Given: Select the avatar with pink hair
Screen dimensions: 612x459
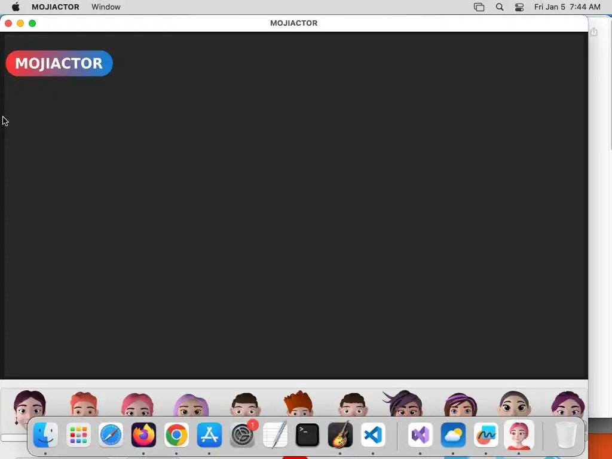Looking at the screenshot, I should point(137,405).
